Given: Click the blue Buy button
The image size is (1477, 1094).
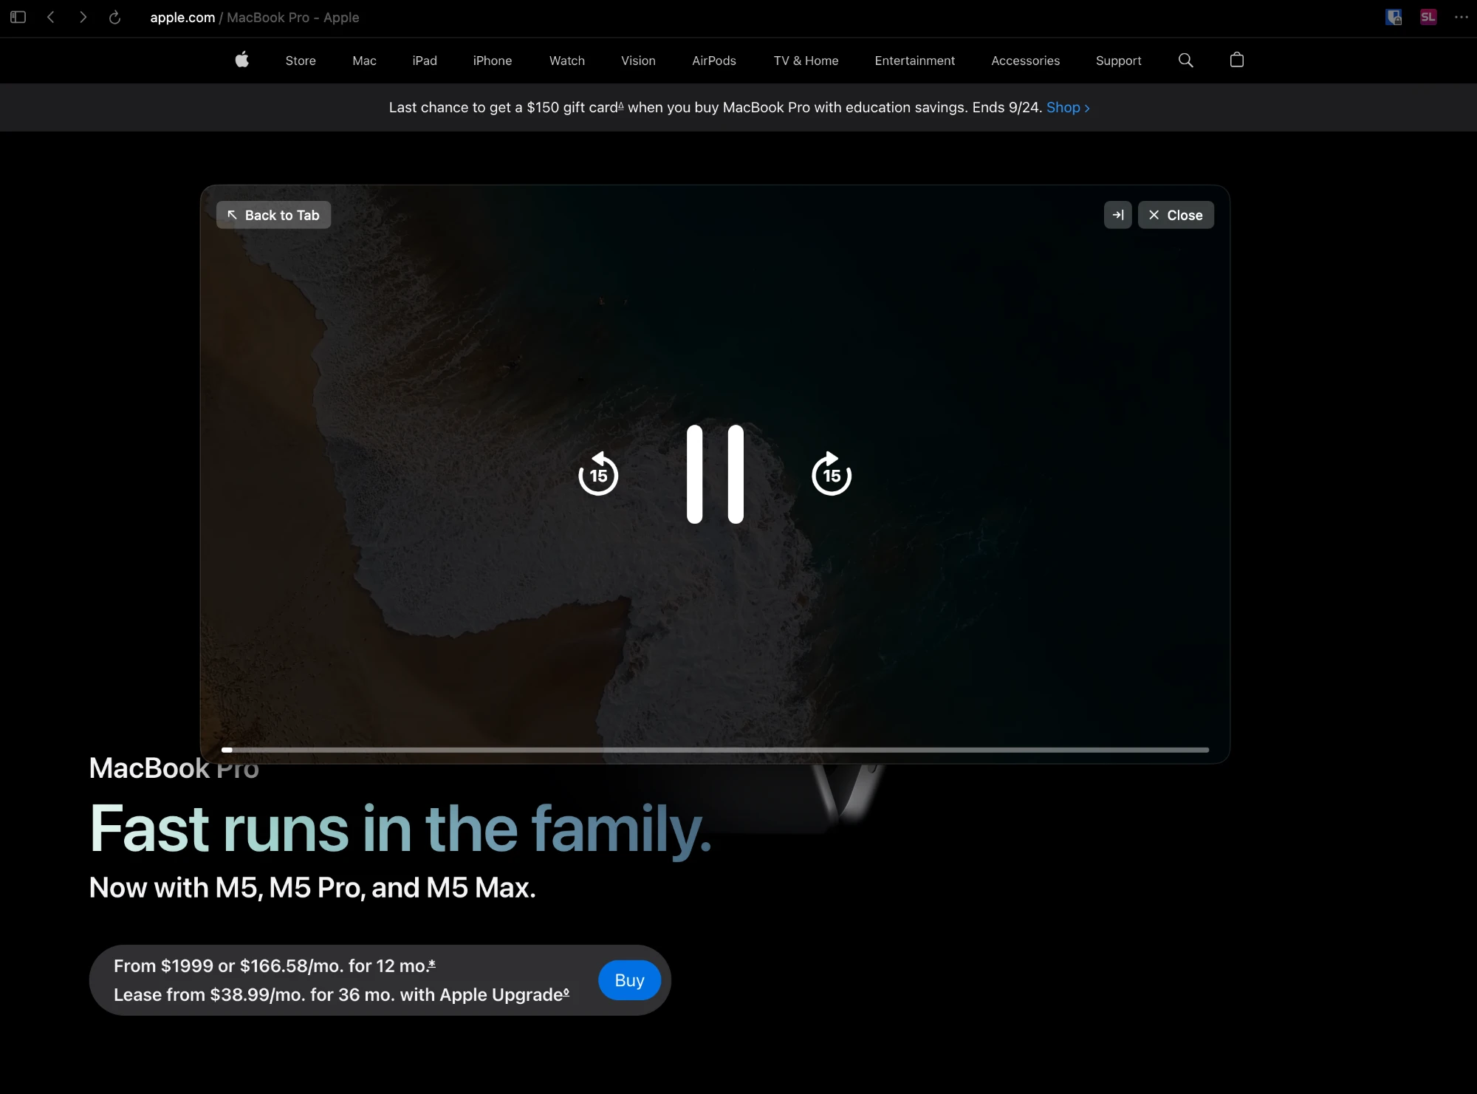Looking at the screenshot, I should coord(629,980).
